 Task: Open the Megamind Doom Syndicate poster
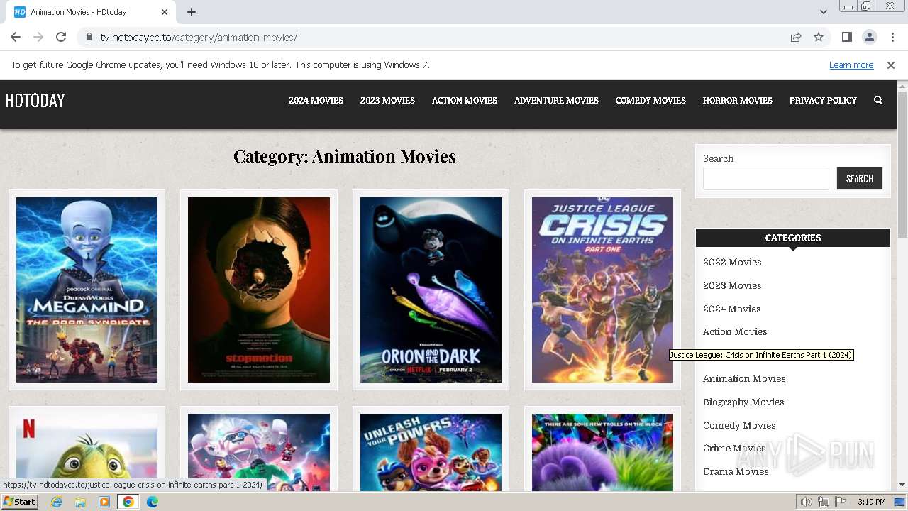[87, 290]
